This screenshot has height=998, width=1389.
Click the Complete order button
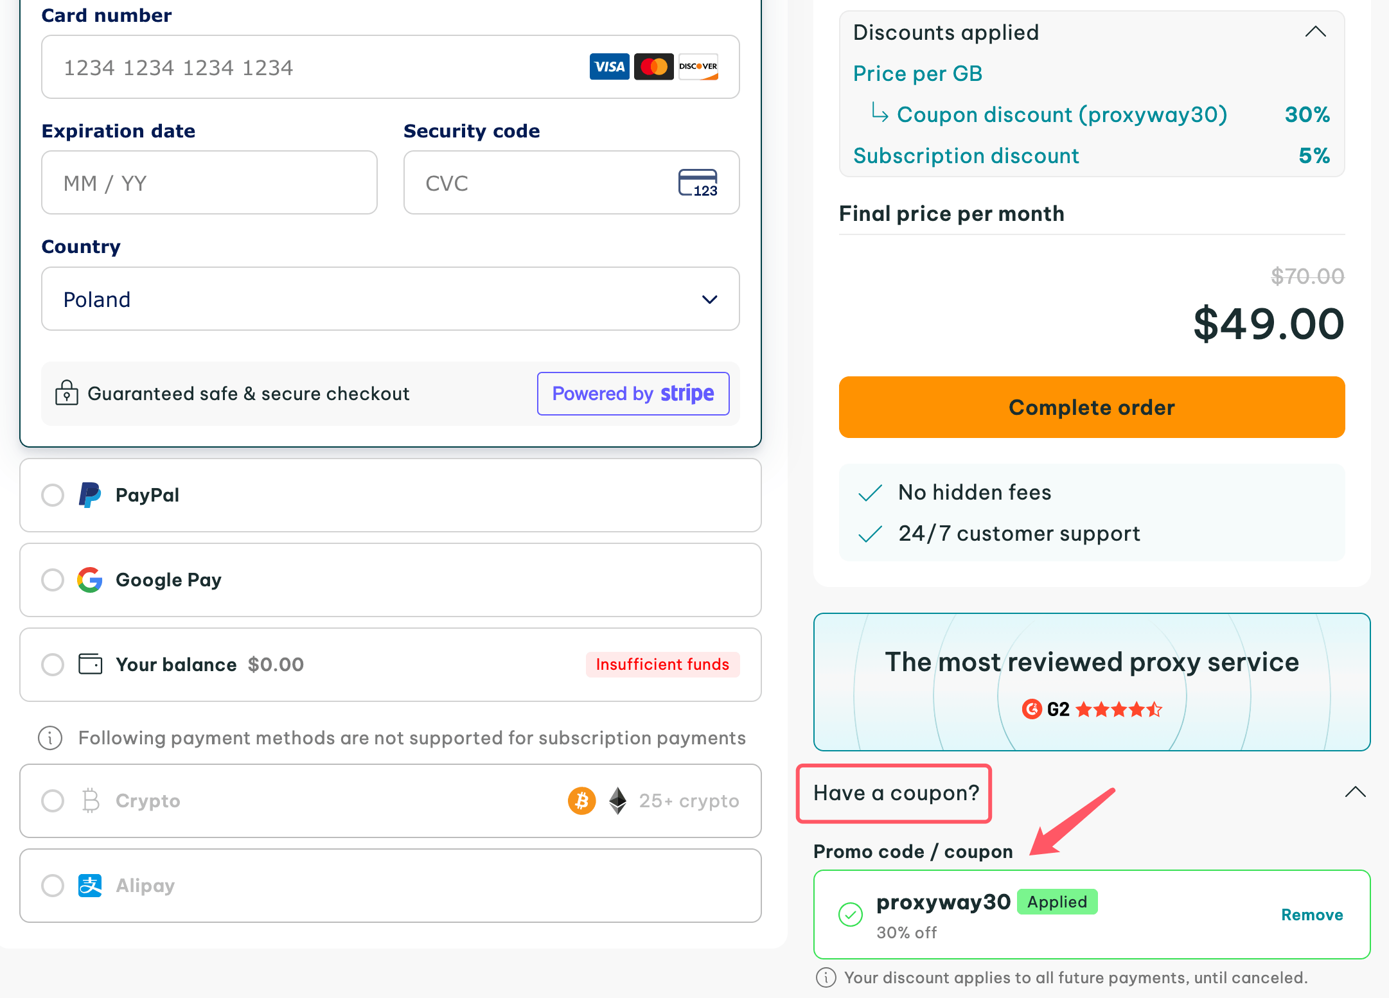click(1092, 407)
